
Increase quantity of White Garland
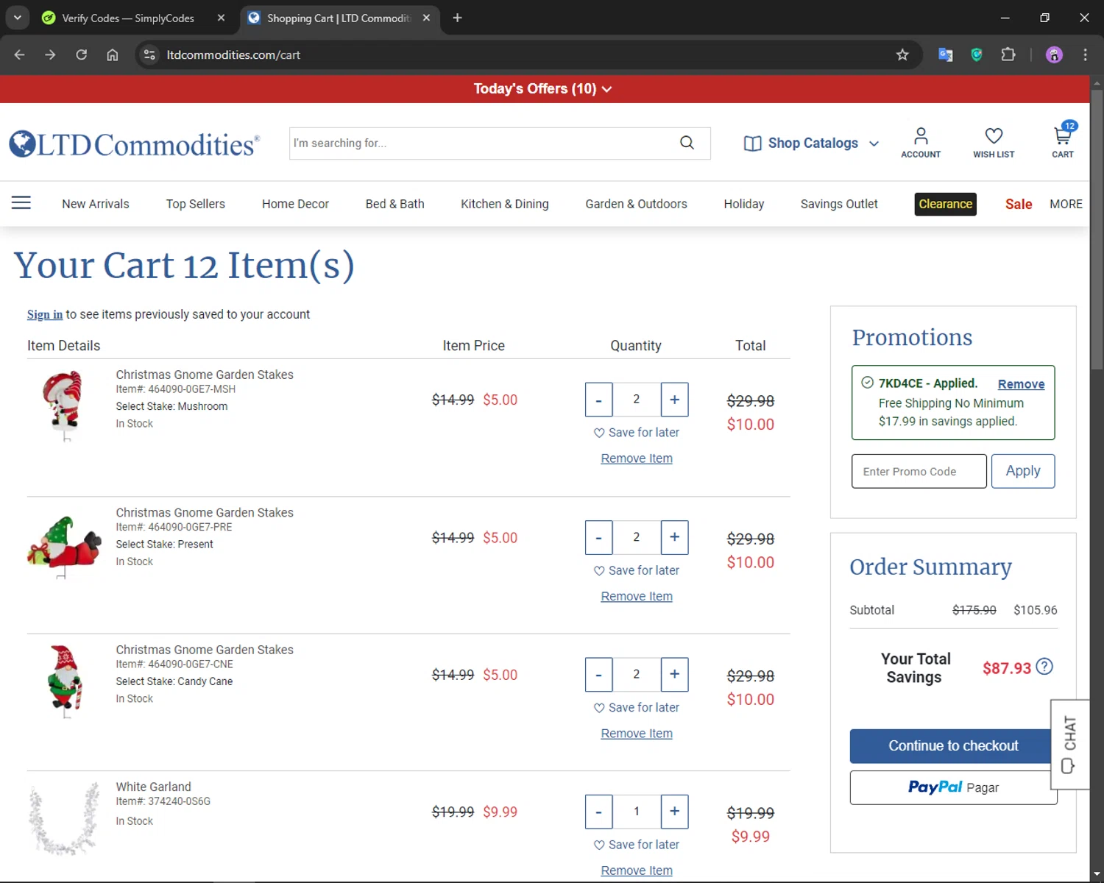pyautogui.click(x=674, y=812)
